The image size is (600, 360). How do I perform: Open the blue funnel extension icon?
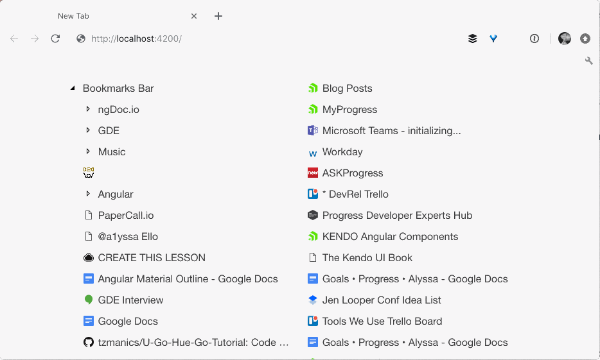[493, 39]
